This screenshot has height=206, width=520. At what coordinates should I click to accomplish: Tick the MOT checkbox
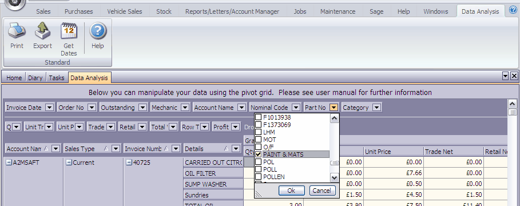click(259, 140)
